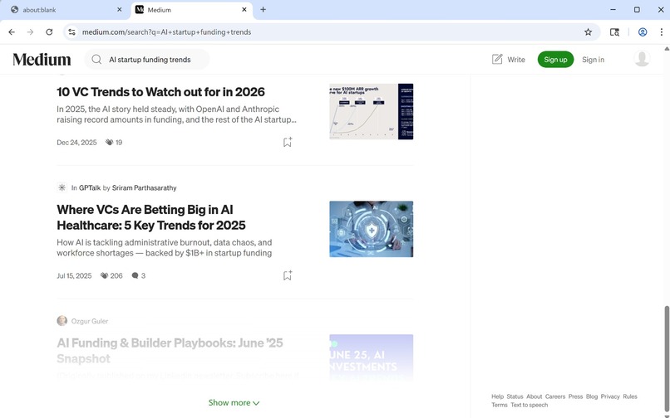Open author Ozgur Guler's name link

[90, 321]
